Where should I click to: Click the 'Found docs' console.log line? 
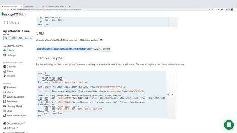60,107
